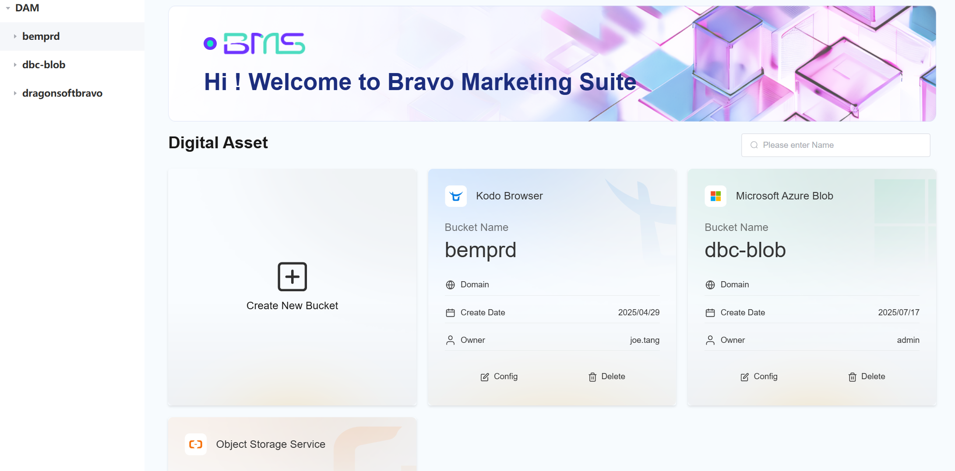Click the Object Storage Service logo icon
955x471 pixels.
coord(195,444)
